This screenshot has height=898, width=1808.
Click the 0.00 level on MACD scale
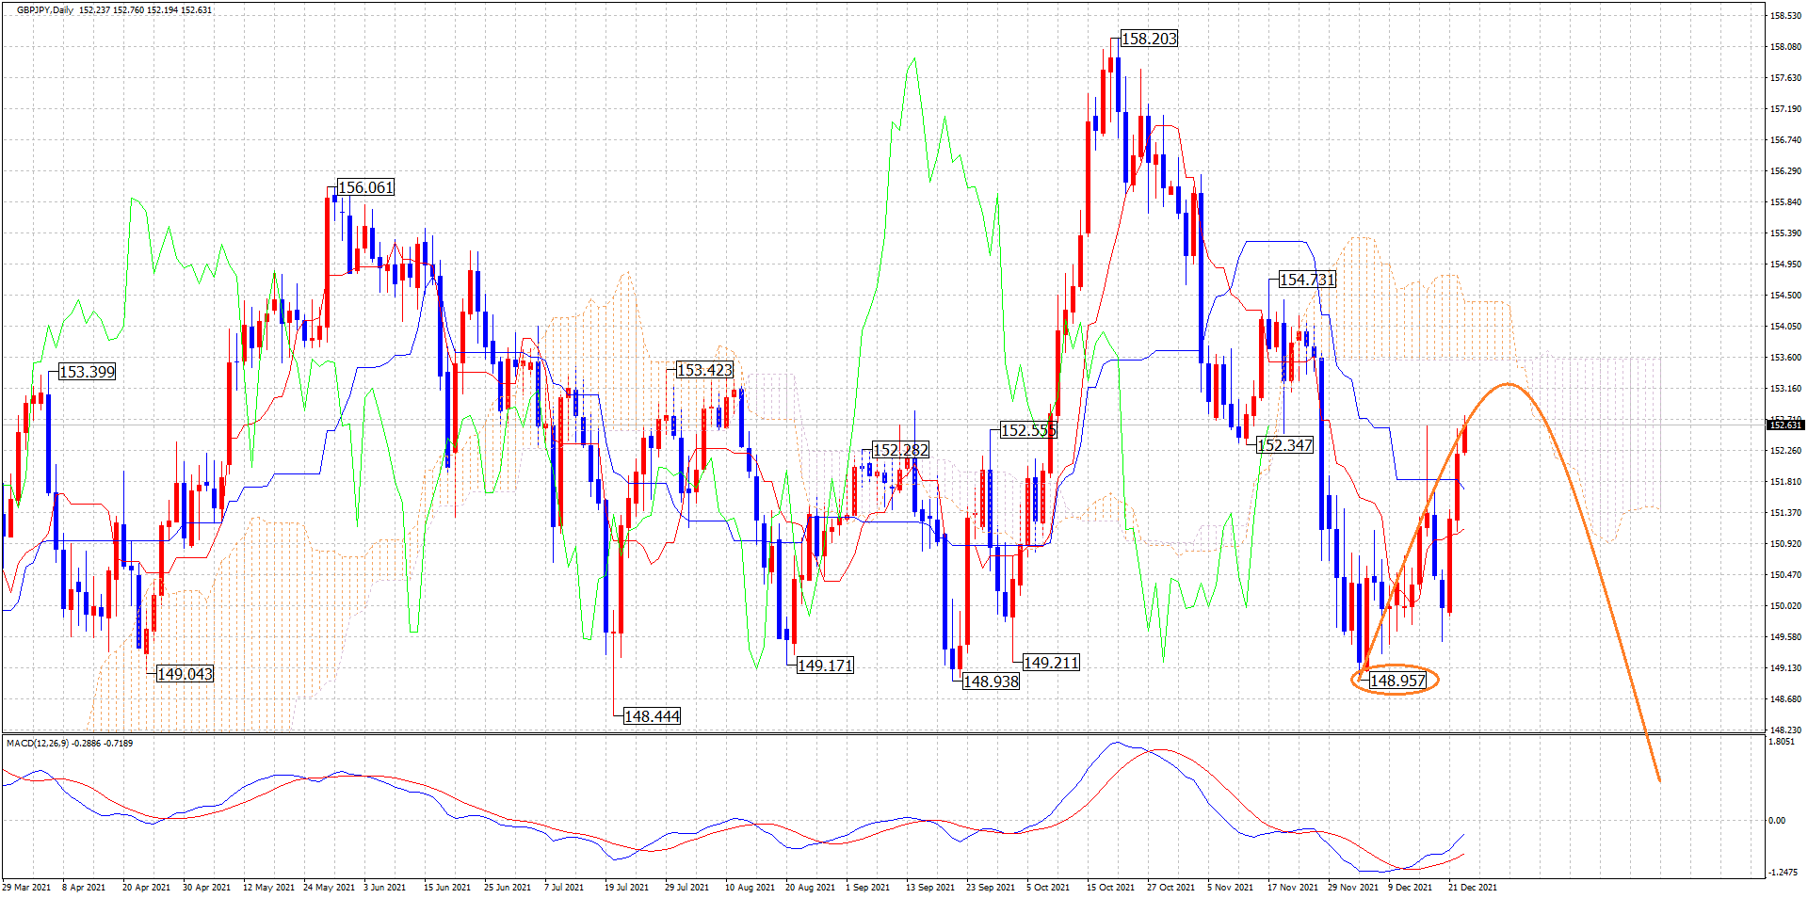point(1776,821)
